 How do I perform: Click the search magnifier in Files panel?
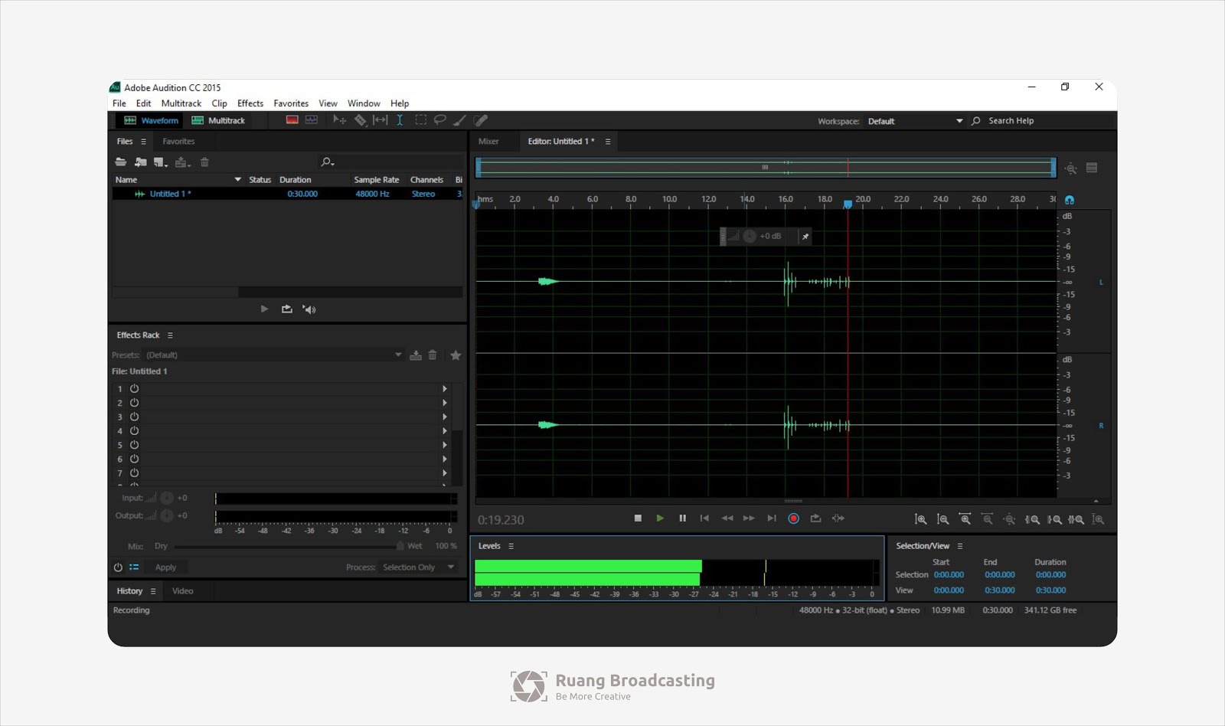pyautogui.click(x=327, y=162)
